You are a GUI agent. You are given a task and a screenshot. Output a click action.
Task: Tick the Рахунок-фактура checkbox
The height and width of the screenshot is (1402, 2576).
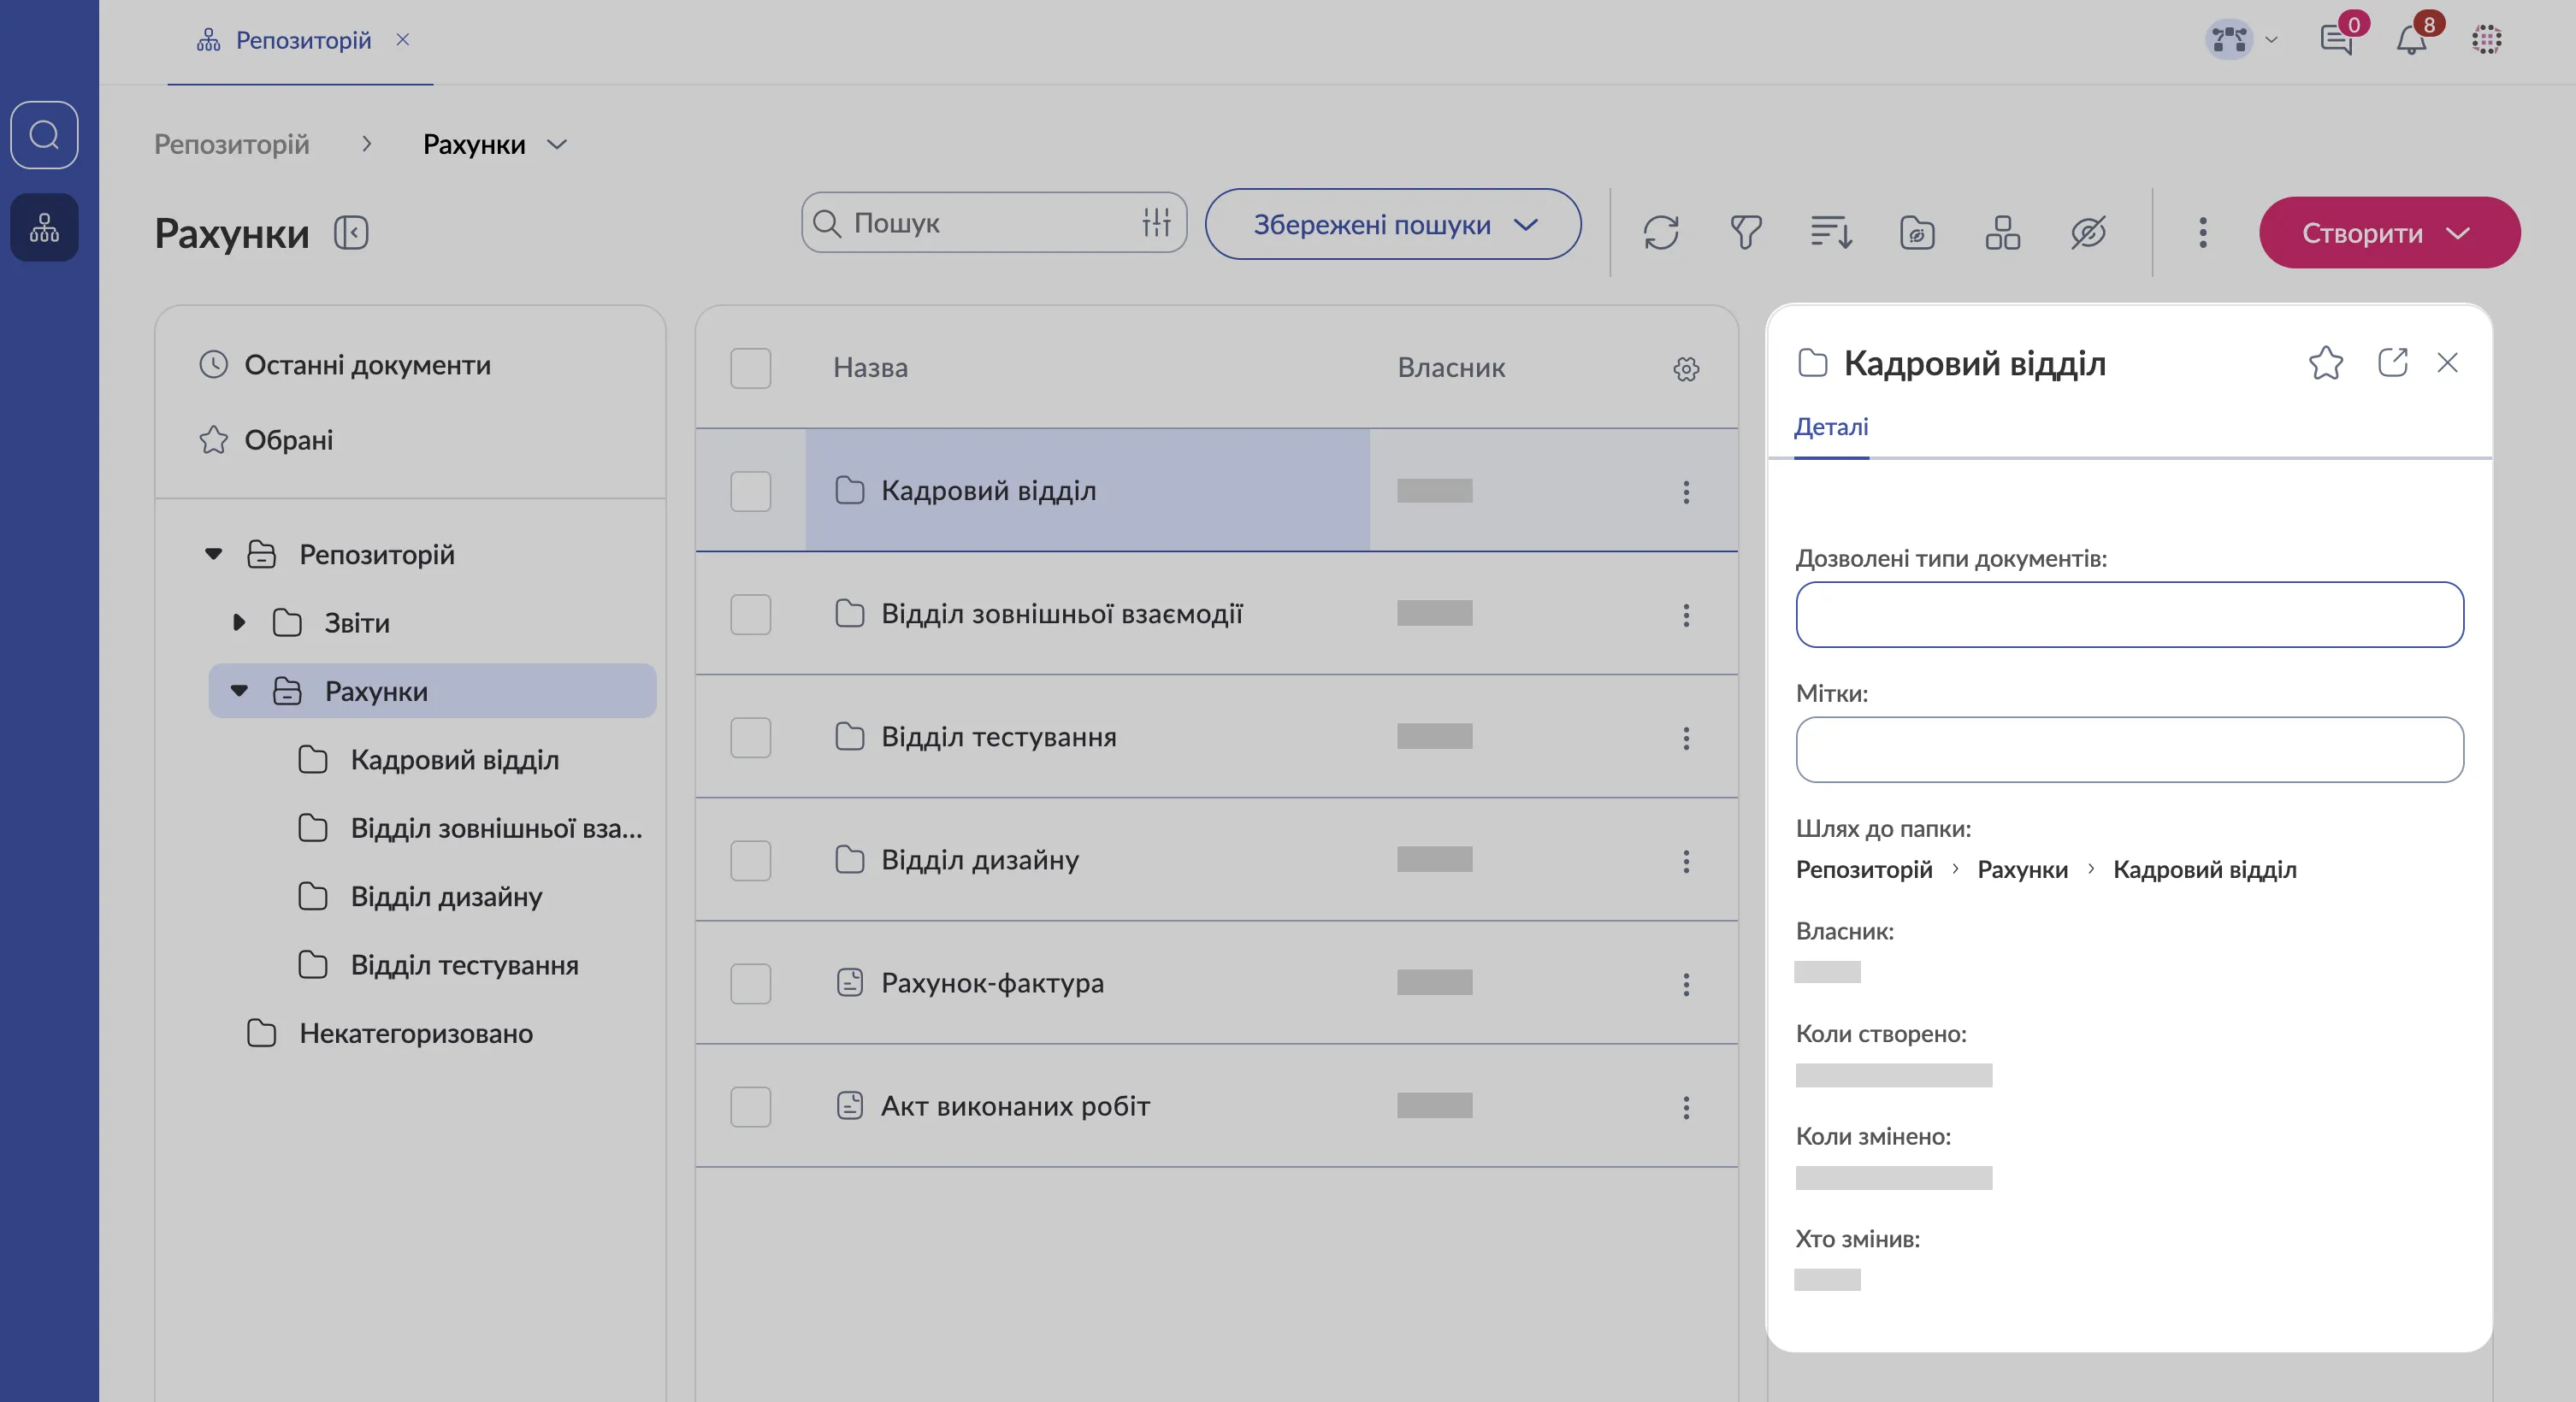click(x=750, y=983)
